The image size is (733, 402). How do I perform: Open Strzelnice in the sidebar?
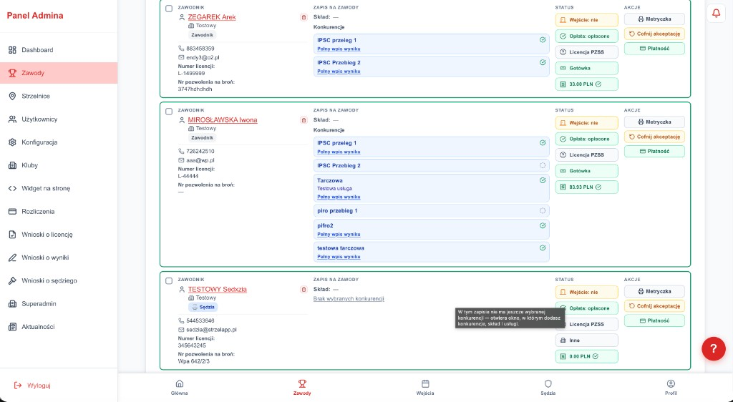coord(36,96)
